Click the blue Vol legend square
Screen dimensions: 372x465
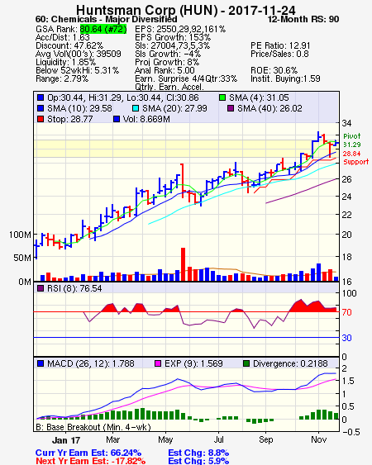[117, 119]
